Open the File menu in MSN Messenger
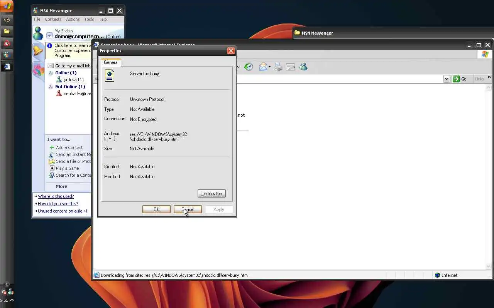494x308 pixels. [37, 19]
